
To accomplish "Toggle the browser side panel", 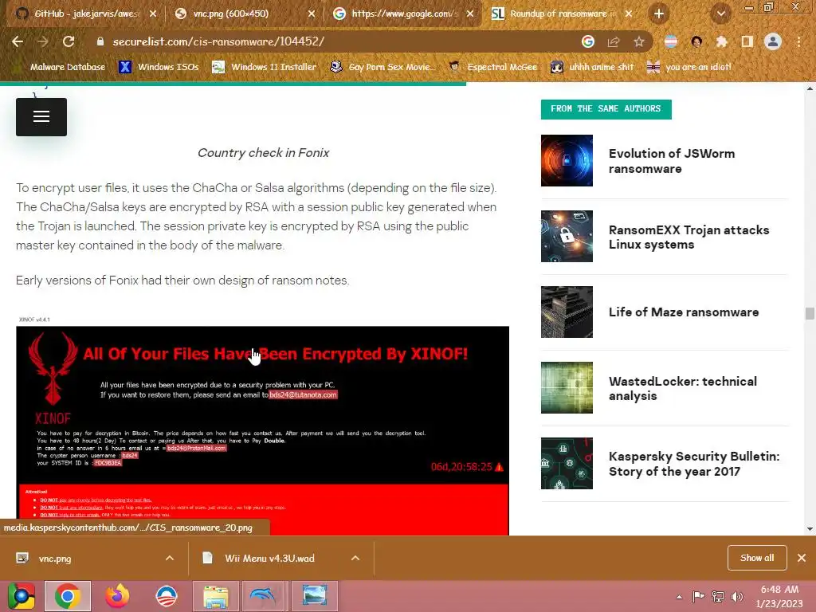I will pyautogui.click(x=747, y=41).
